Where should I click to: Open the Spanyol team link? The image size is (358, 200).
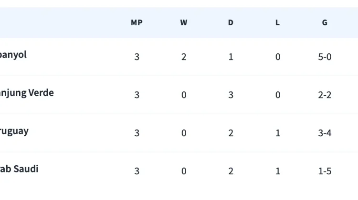(13, 55)
